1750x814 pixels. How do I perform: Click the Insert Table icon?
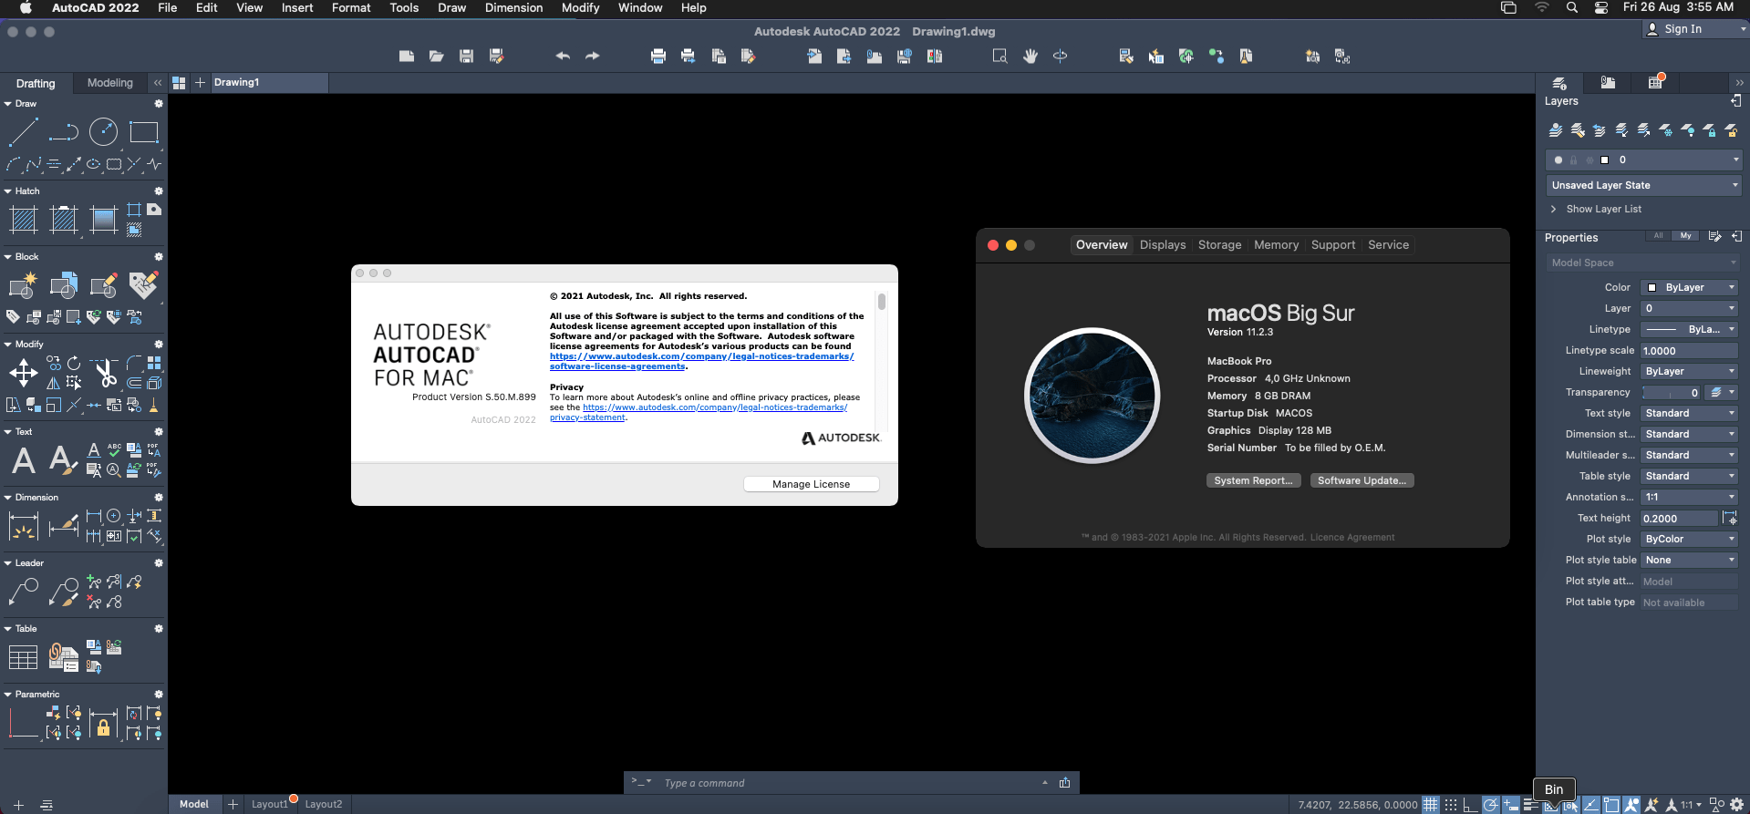click(23, 657)
